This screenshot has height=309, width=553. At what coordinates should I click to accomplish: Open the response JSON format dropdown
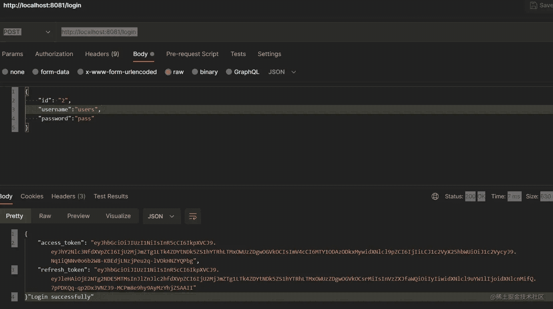pyautogui.click(x=161, y=216)
